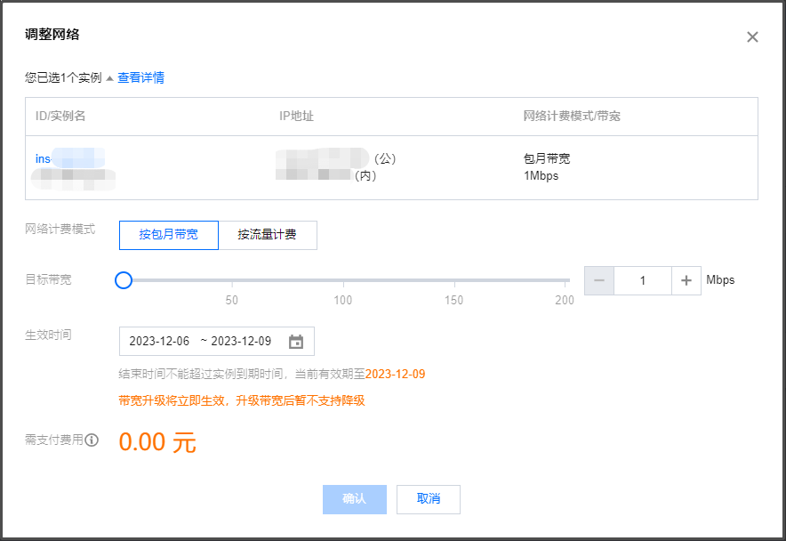Image resolution: width=786 pixels, height=541 pixels.
Task: Decrease bandwidth with the minus button
Action: 599,280
